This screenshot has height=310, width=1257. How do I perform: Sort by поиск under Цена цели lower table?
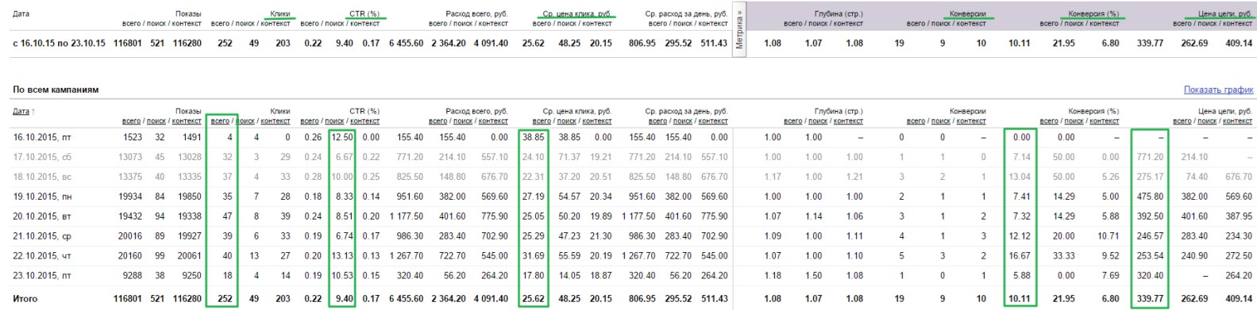coord(1207,121)
